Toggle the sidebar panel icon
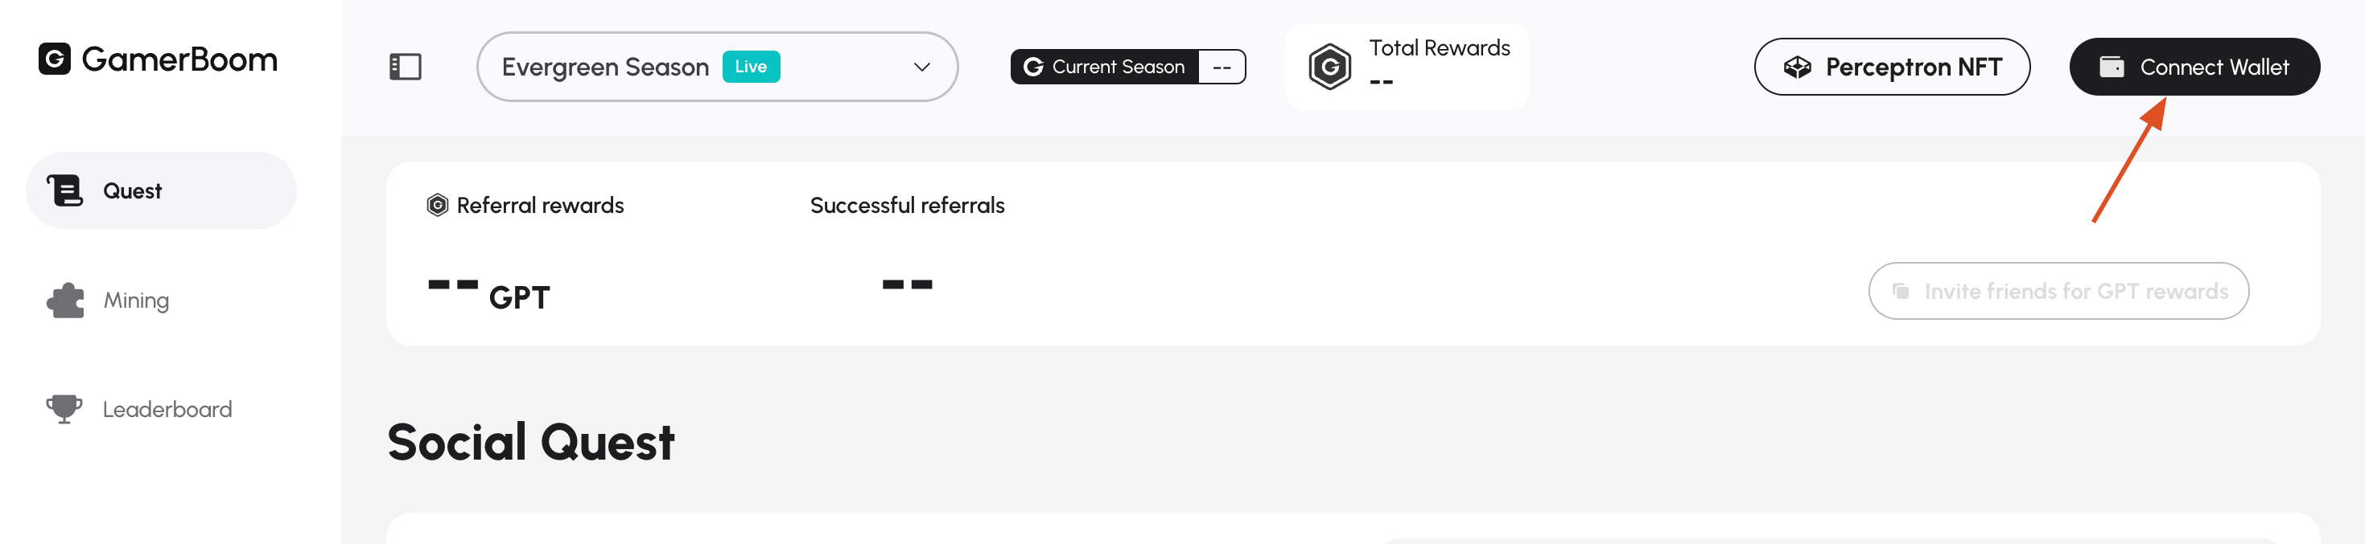Image resolution: width=2365 pixels, height=544 pixels. click(x=405, y=67)
